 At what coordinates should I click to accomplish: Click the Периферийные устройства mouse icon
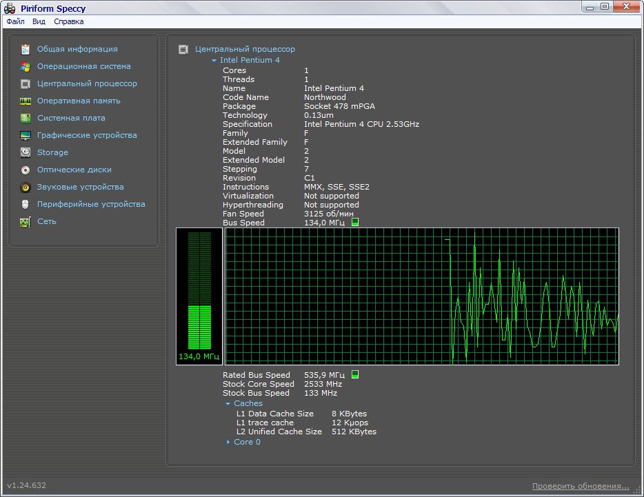[26, 204]
